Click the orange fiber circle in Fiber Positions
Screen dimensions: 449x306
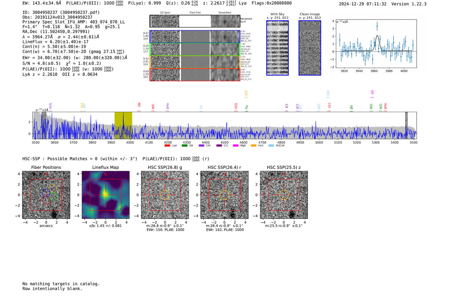click(53, 188)
